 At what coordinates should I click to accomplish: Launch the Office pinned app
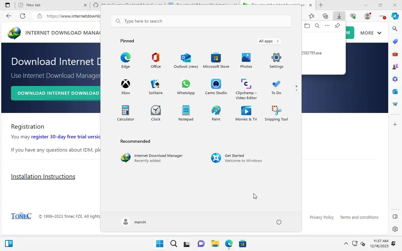(x=156, y=60)
